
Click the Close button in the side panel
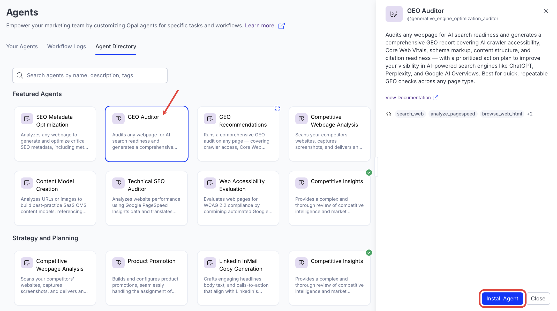pyautogui.click(x=538, y=299)
